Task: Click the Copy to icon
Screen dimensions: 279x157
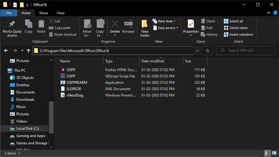Action: 100,24
